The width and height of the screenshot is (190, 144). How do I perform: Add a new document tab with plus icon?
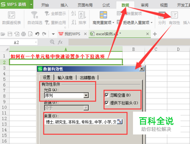coord(155,34)
